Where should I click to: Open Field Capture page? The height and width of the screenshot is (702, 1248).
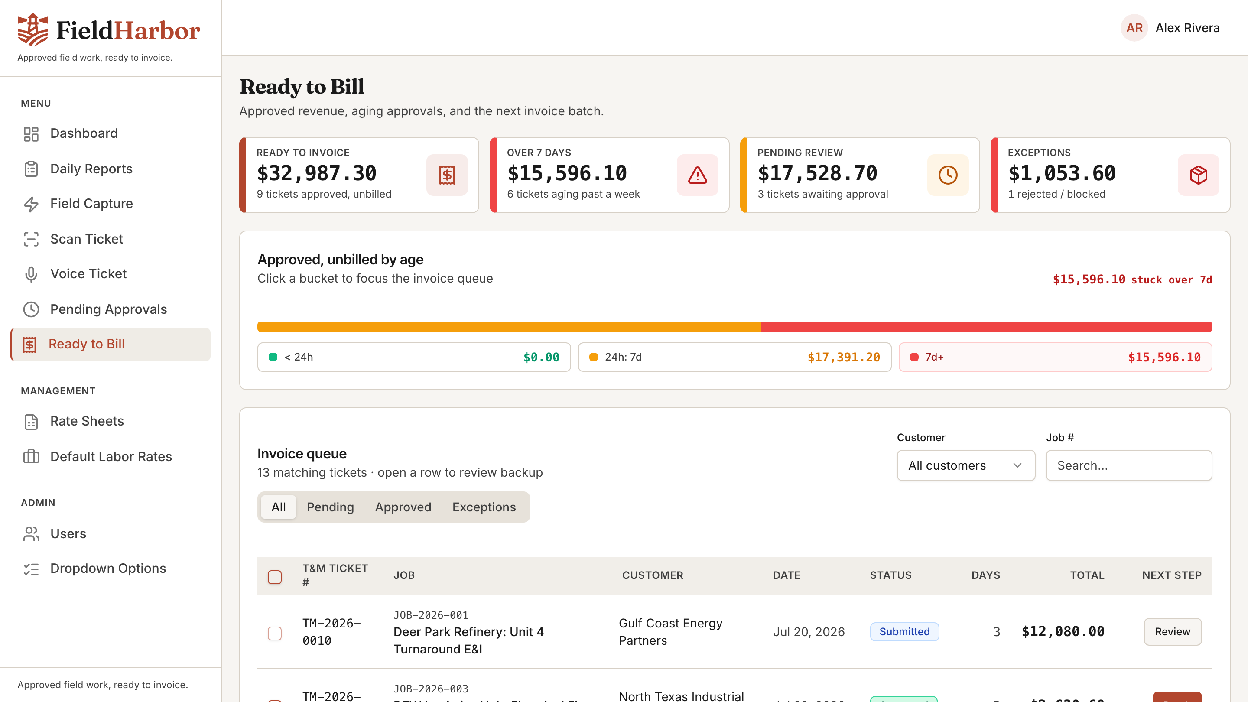click(110, 204)
